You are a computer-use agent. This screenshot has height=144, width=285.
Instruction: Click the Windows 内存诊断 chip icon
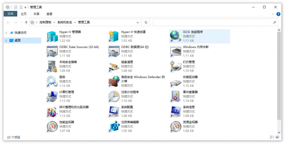[176, 51]
